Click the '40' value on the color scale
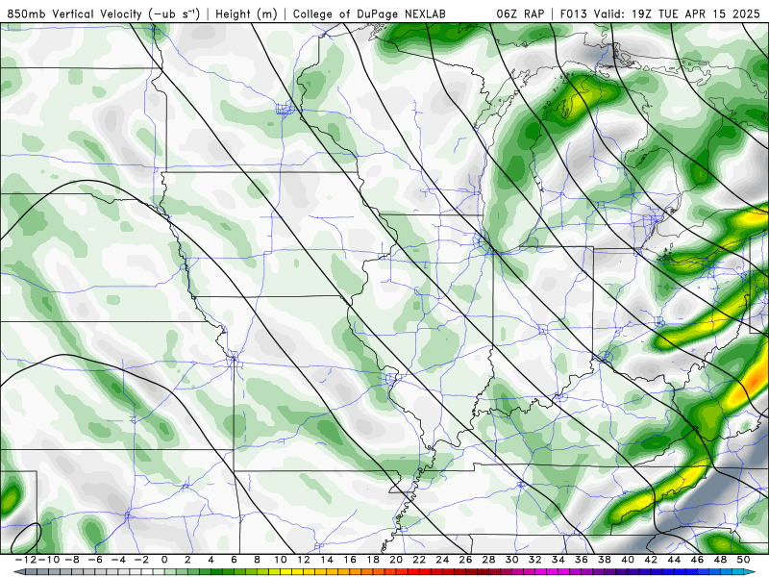Image resolution: width=769 pixels, height=577 pixels. [628, 560]
